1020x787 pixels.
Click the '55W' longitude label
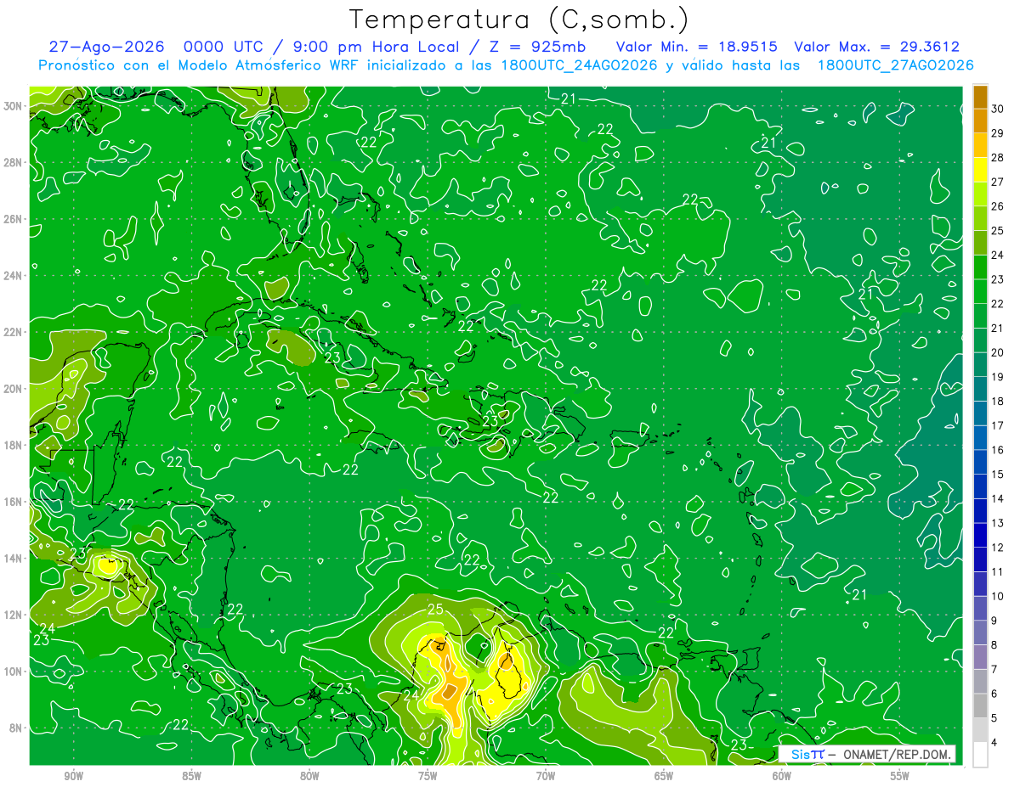point(901,776)
